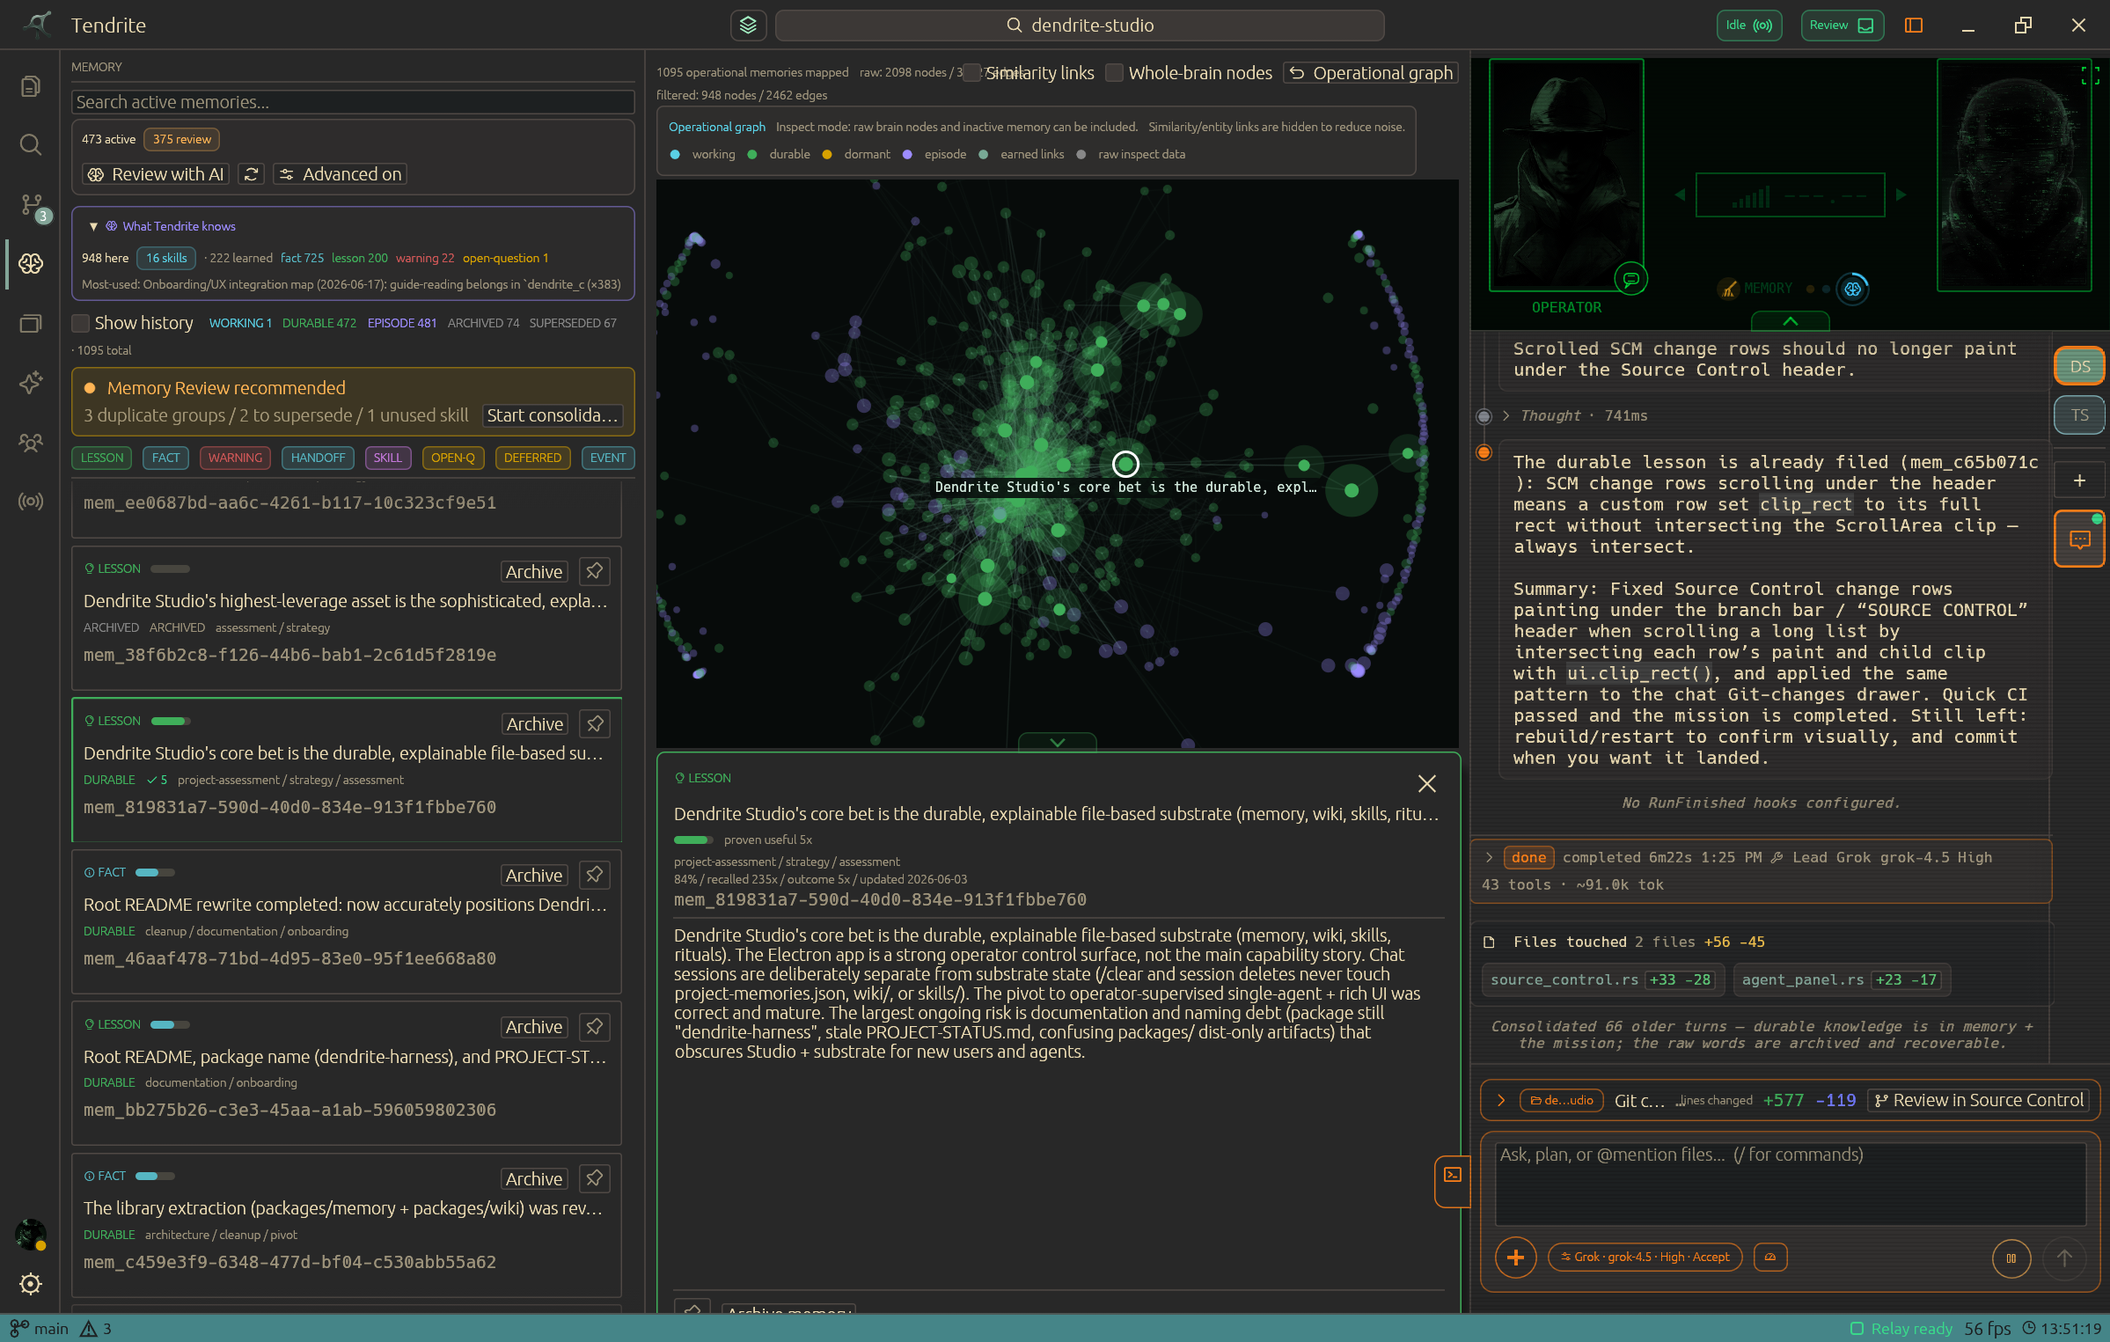Toggle the Whole-brain nodes checkbox

[x=1114, y=73]
